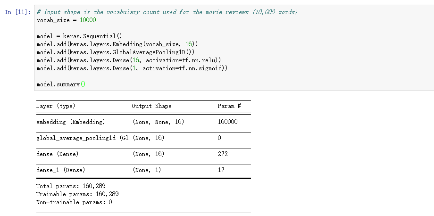The height and width of the screenshot is (216, 434).
Task: Click the Layer (type) column header
Action: 56,106
